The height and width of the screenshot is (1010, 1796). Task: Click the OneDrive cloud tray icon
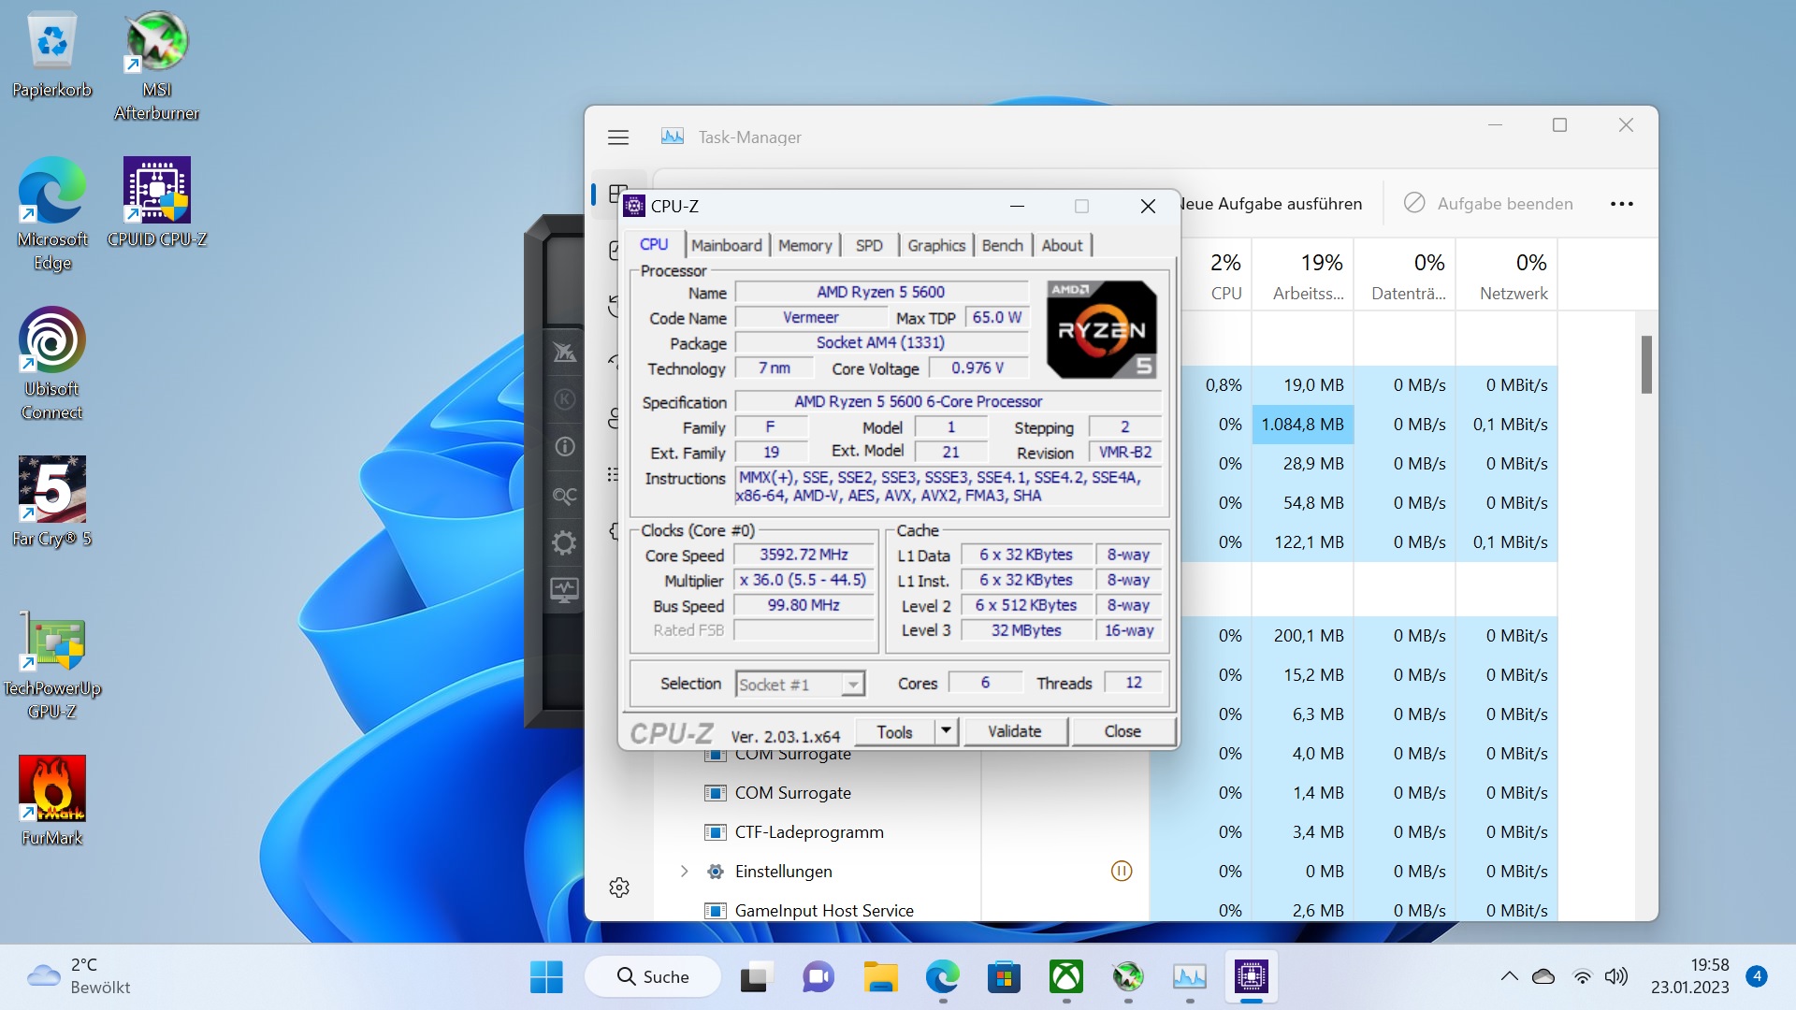point(1543,977)
